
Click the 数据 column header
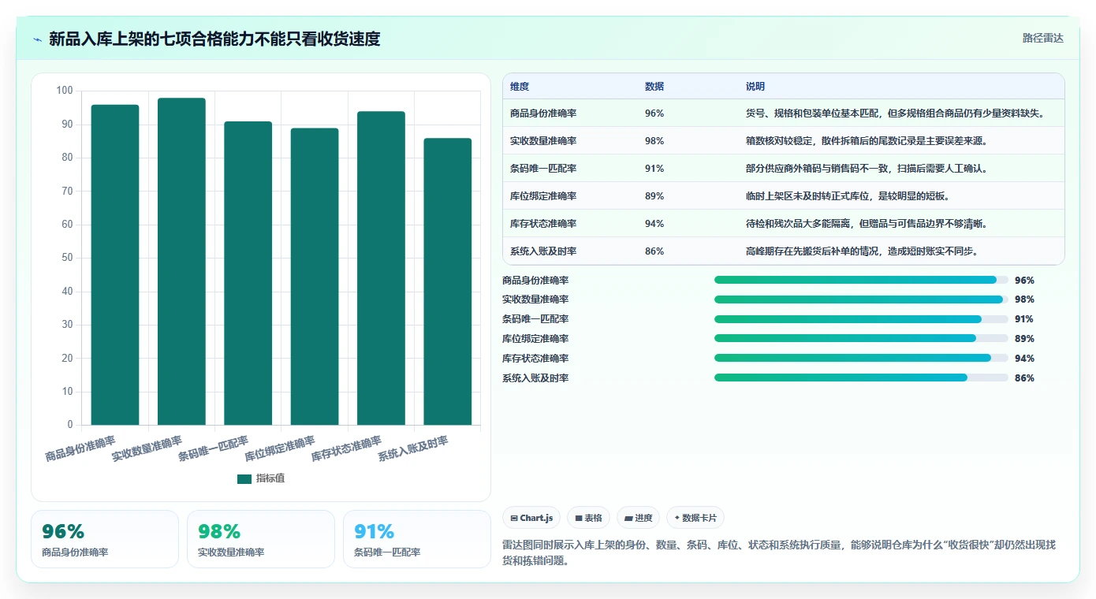654,86
